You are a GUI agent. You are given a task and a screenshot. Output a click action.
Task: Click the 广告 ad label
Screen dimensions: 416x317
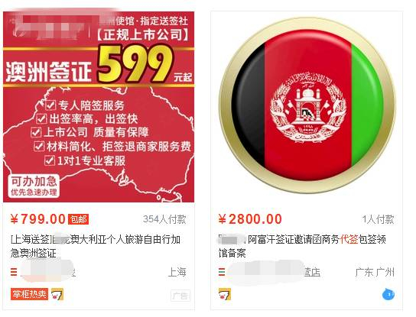(180, 296)
